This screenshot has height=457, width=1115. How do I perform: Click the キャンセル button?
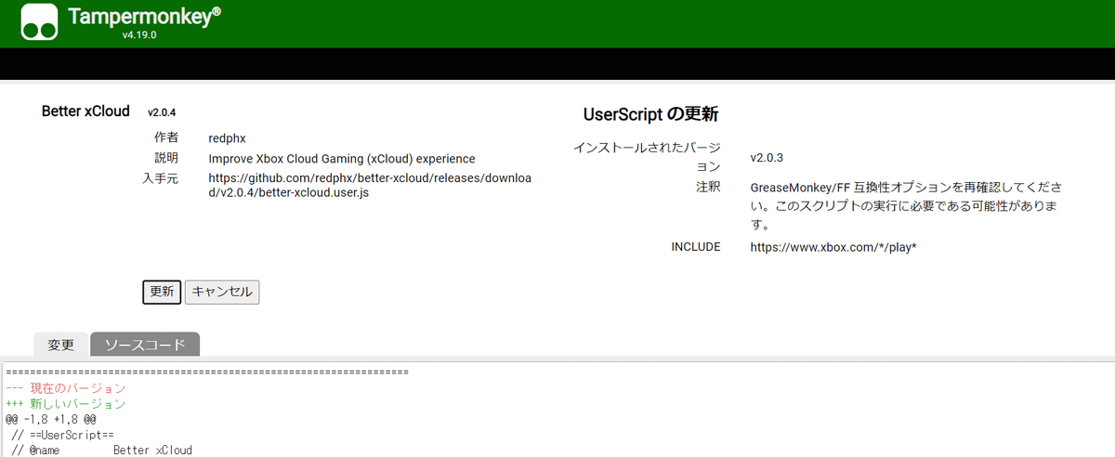tap(222, 291)
